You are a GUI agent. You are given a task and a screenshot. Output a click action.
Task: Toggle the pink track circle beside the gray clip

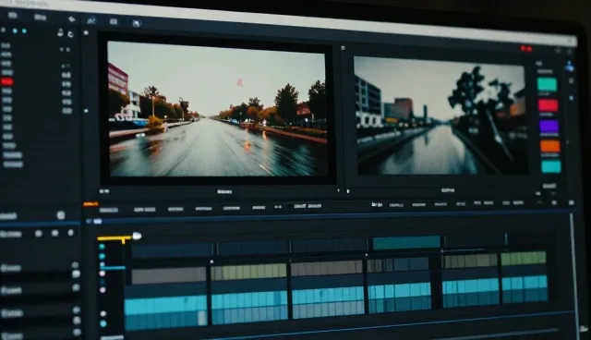[102, 273]
